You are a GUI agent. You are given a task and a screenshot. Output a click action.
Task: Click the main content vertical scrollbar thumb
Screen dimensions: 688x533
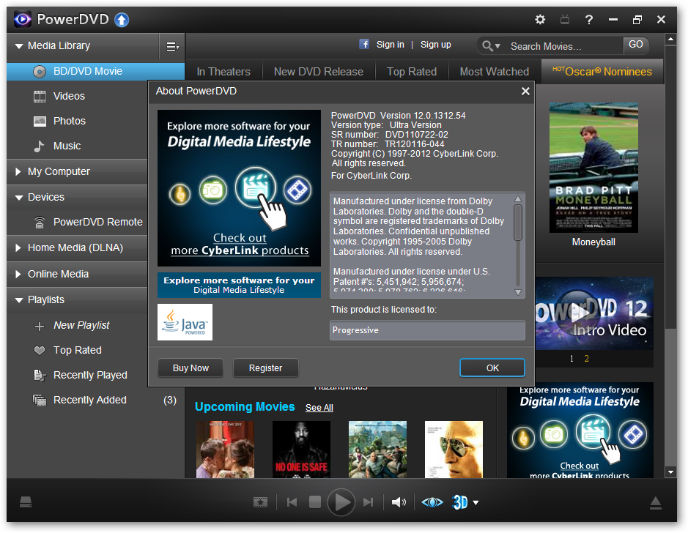click(670, 187)
